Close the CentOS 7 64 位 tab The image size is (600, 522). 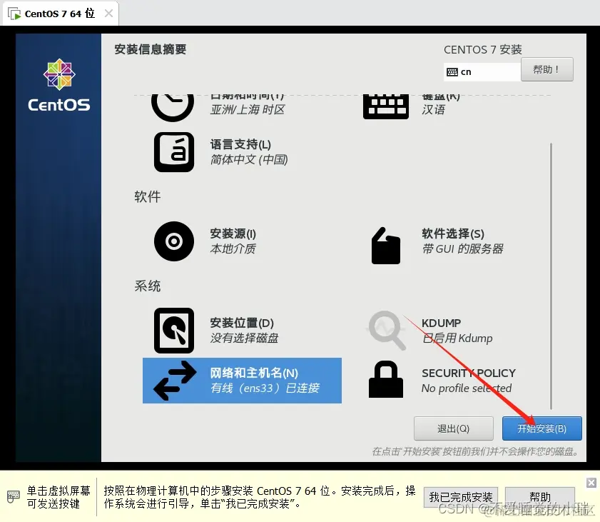click(x=108, y=14)
